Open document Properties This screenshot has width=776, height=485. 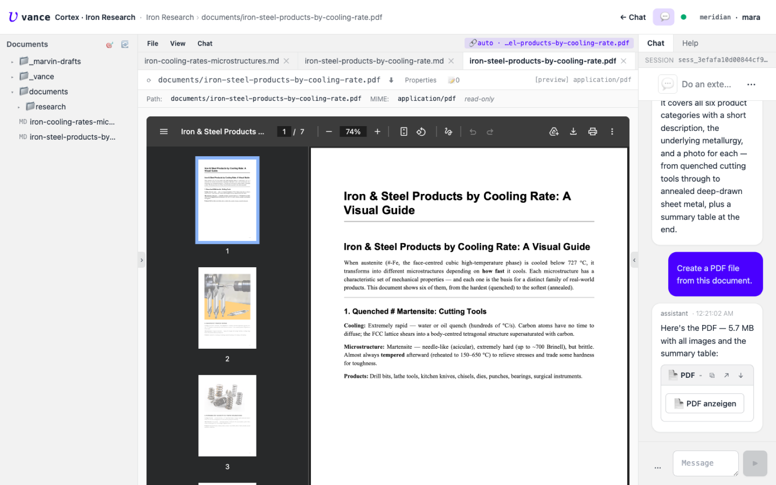tap(420, 80)
